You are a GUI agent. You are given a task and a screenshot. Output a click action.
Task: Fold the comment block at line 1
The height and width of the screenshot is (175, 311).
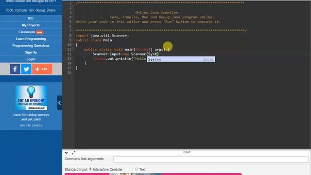pyautogui.click(x=73, y=3)
